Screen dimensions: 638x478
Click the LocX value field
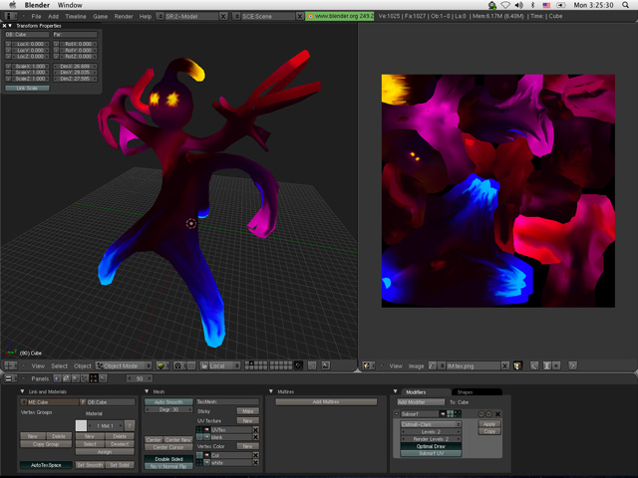pyautogui.click(x=30, y=44)
